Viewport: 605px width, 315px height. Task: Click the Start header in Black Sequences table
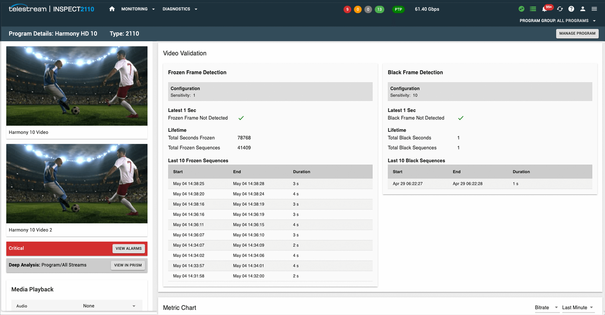click(x=397, y=172)
